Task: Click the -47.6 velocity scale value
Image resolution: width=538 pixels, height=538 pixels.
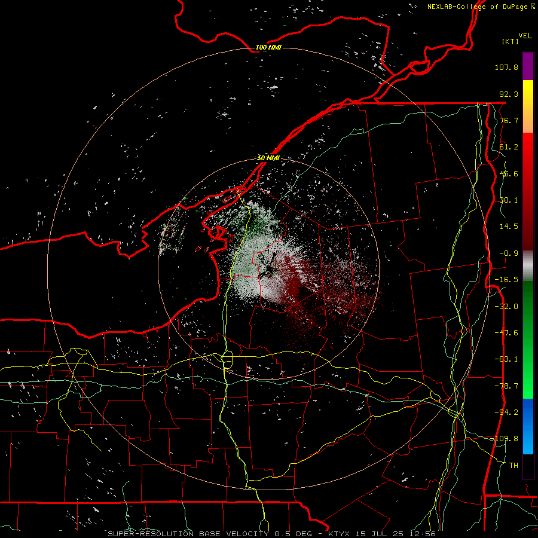Action: [x=506, y=333]
